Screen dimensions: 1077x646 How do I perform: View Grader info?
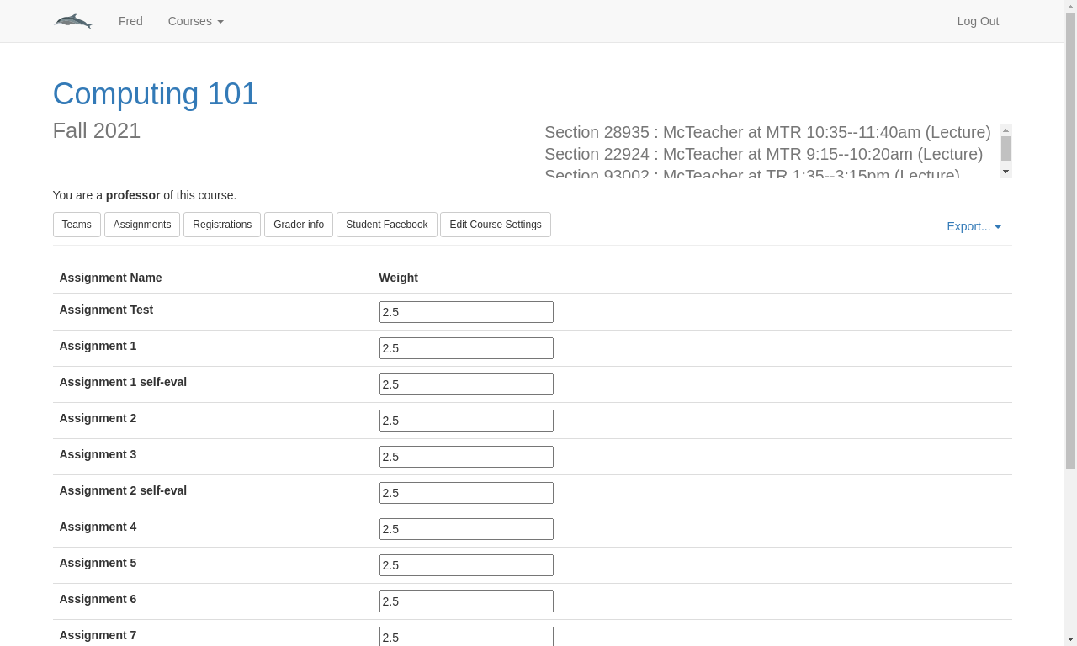(299, 225)
